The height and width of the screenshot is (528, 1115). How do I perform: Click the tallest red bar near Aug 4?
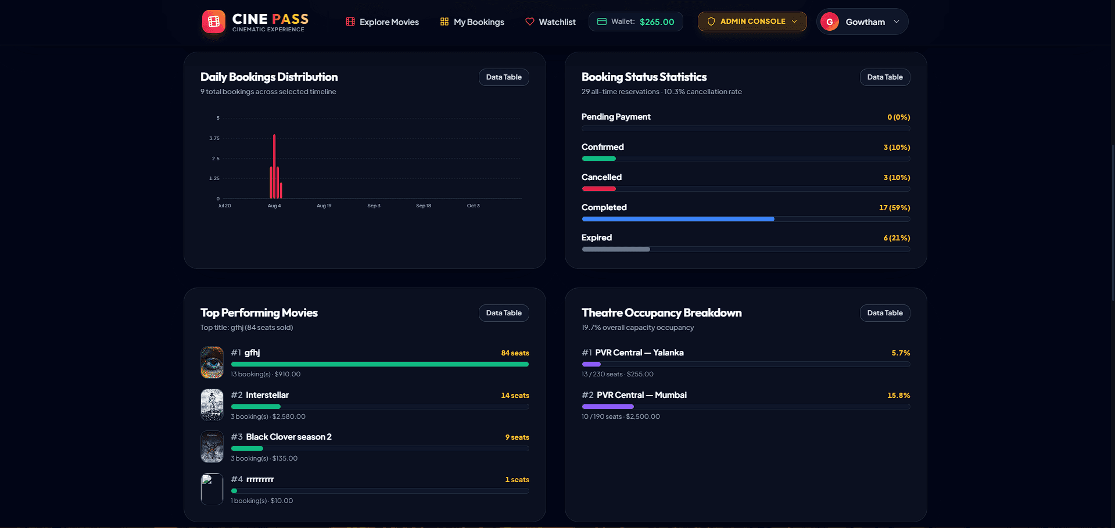point(274,166)
